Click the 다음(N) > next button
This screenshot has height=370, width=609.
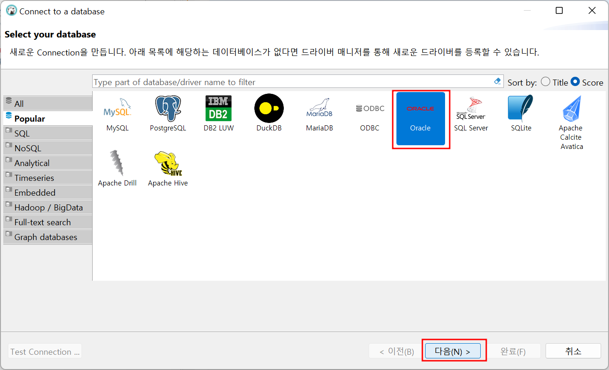point(453,351)
